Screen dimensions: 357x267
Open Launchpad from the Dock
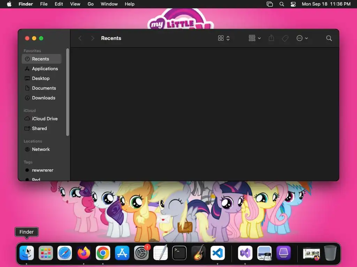coord(46,253)
